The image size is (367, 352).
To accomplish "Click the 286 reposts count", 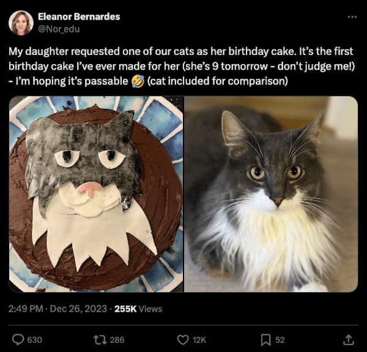I will click(117, 339).
